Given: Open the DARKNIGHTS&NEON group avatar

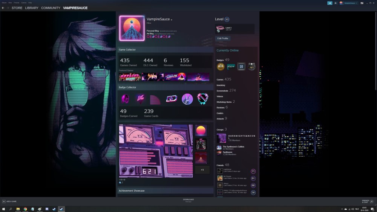Looking at the screenshot, I should click(x=221, y=138).
